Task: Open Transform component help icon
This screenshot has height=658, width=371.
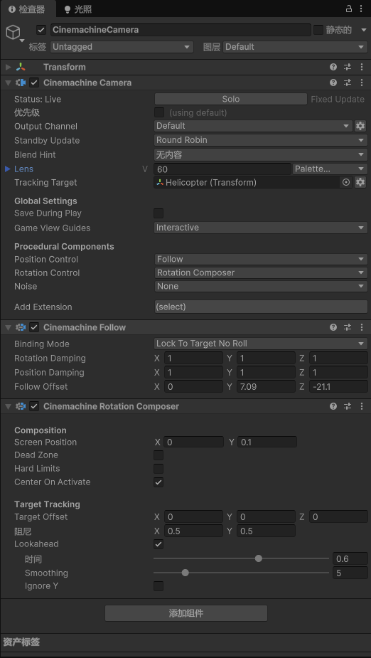Action: tap(333, 67)
